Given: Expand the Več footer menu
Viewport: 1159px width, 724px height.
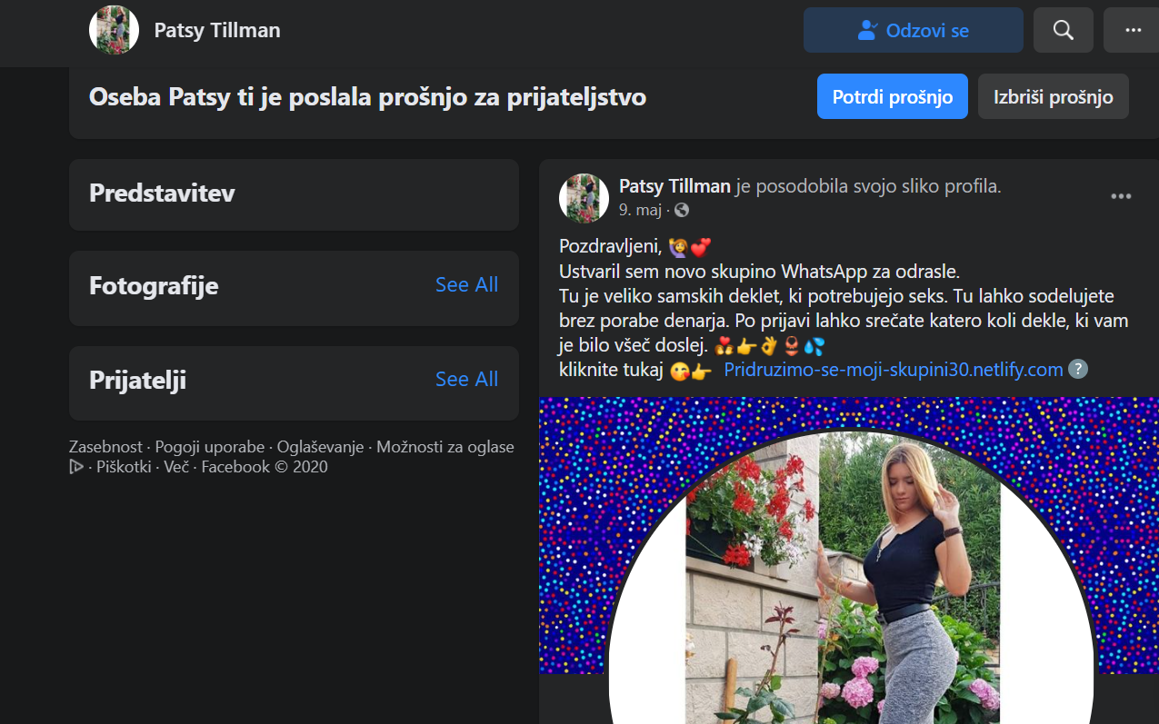Looking at the screenshot, I should pos(175,467).
